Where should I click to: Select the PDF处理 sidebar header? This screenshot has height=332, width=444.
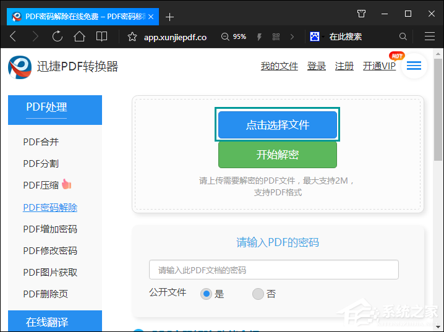pos(55,110)
